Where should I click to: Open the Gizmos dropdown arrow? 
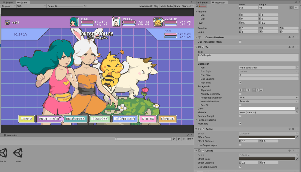coord(192,6)
